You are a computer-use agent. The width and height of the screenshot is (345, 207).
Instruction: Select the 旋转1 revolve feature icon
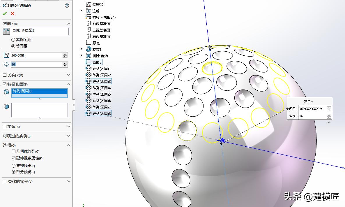(88, 49)
